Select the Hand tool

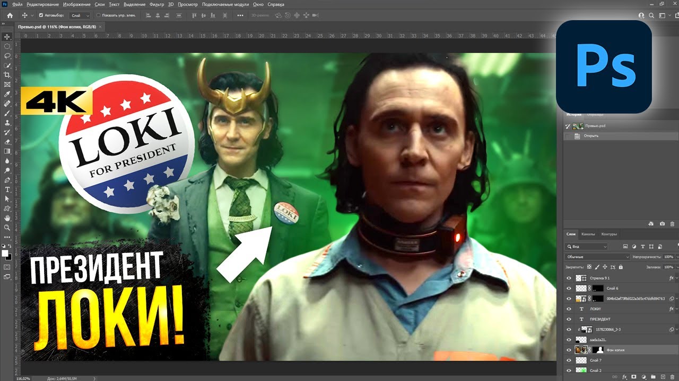coord(7,217)
